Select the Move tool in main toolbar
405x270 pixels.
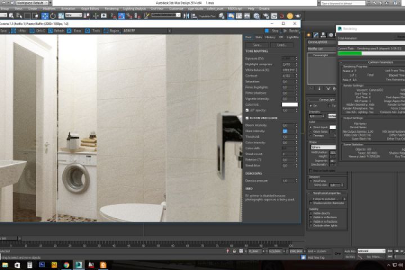(x=44, y=16)
